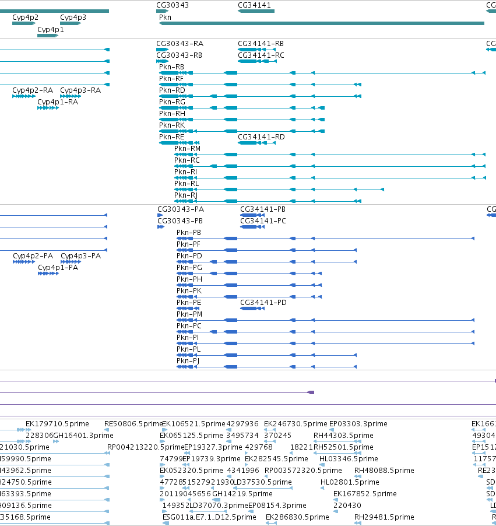Select the Pkn-RI transcript label
This screenshot has height=526, width=496.
pyautogui.click(x=185, y=172)
